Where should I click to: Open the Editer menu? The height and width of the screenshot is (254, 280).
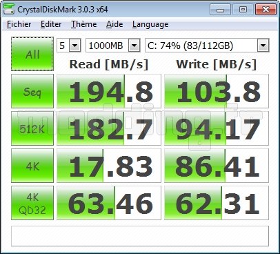point(51,24)
